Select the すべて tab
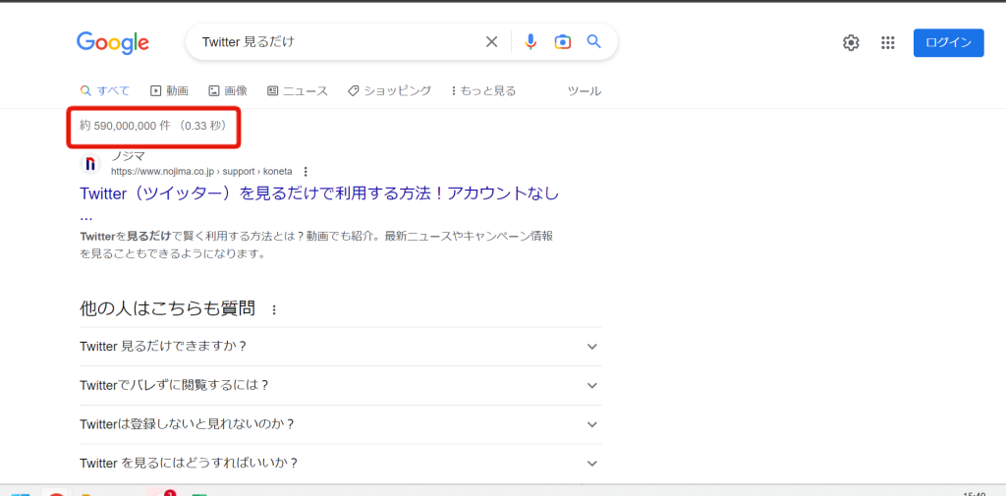 105,91
